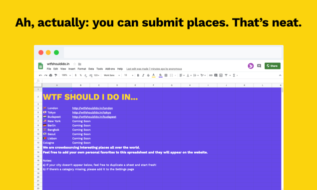
Task: Open the last edit history link
Action: [x=154, y=69]
